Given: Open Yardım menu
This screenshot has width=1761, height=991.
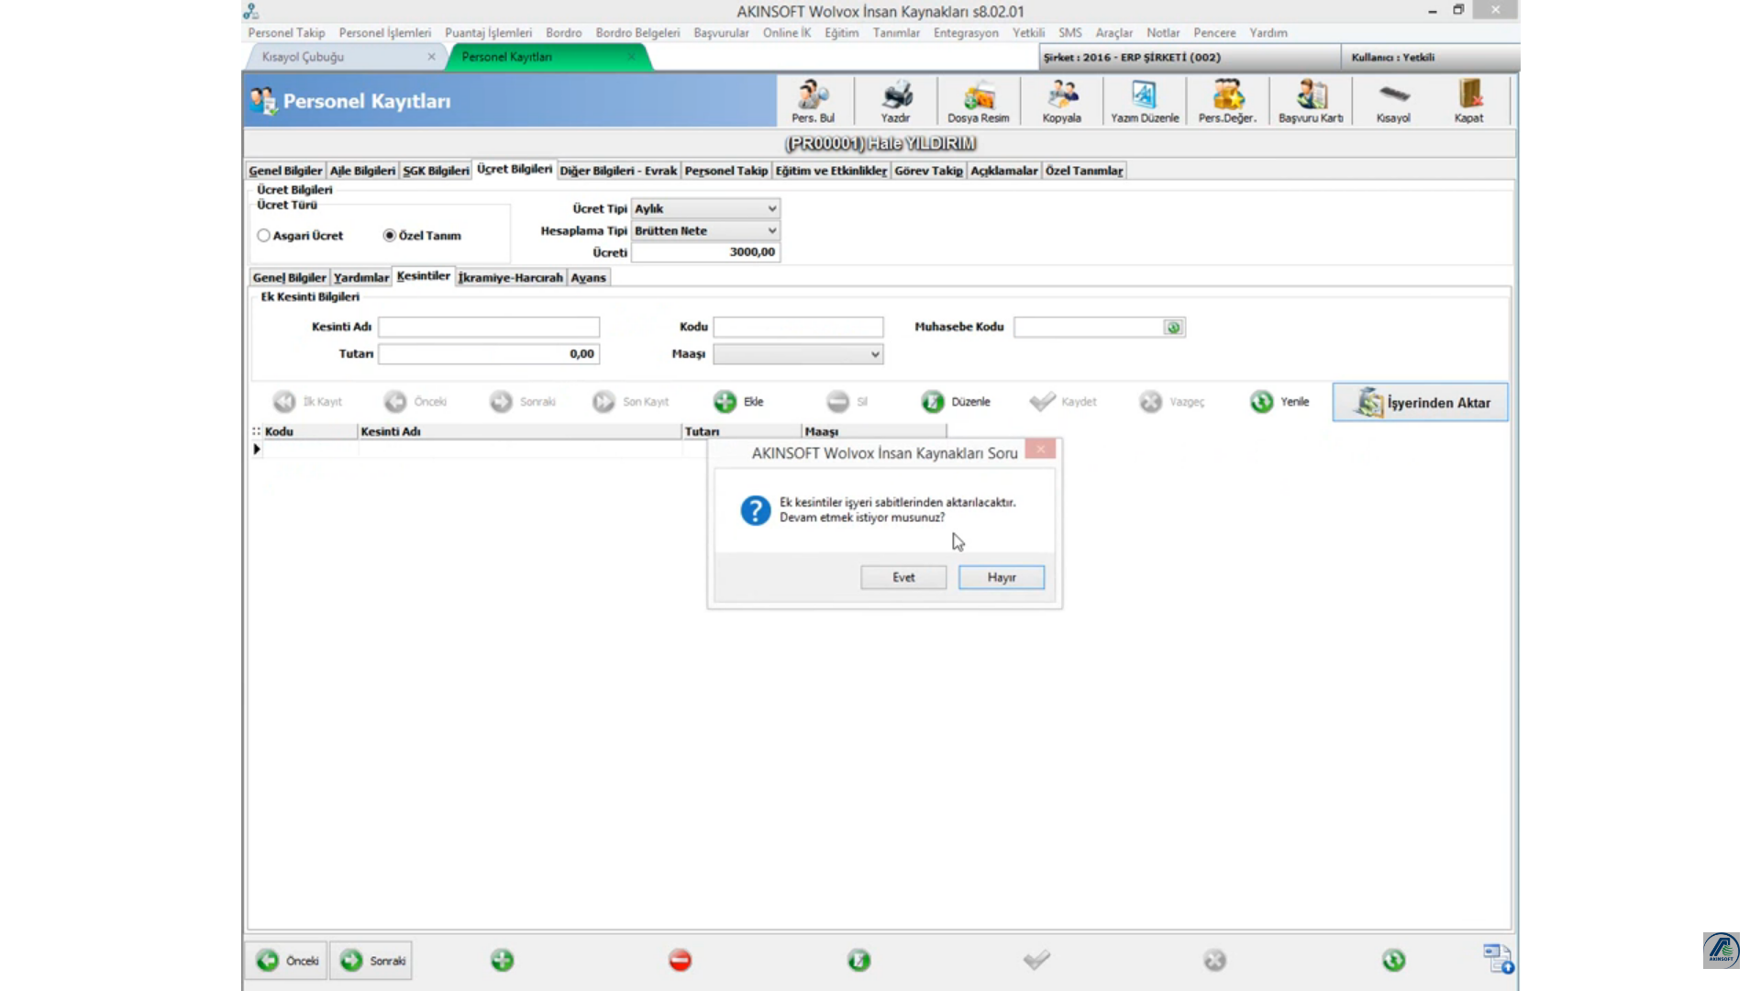Looking at the screenshot, I should click(1268, 33).
